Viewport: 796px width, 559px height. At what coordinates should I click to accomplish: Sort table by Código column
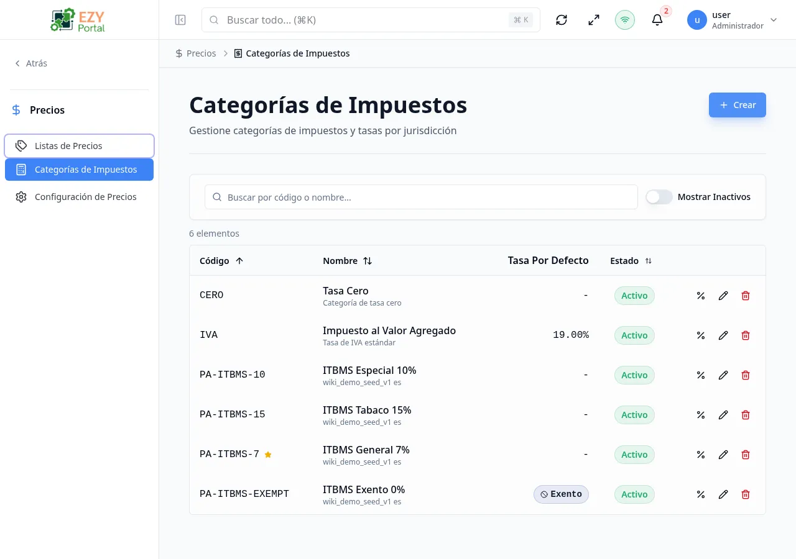(x=221, y=261)
